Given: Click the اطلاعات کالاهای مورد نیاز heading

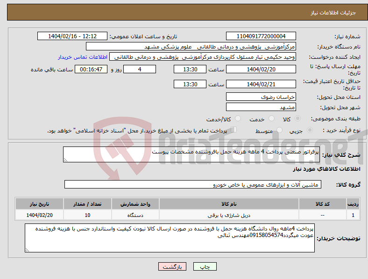Looking at the screenshot, I should [x=326, y=169].
